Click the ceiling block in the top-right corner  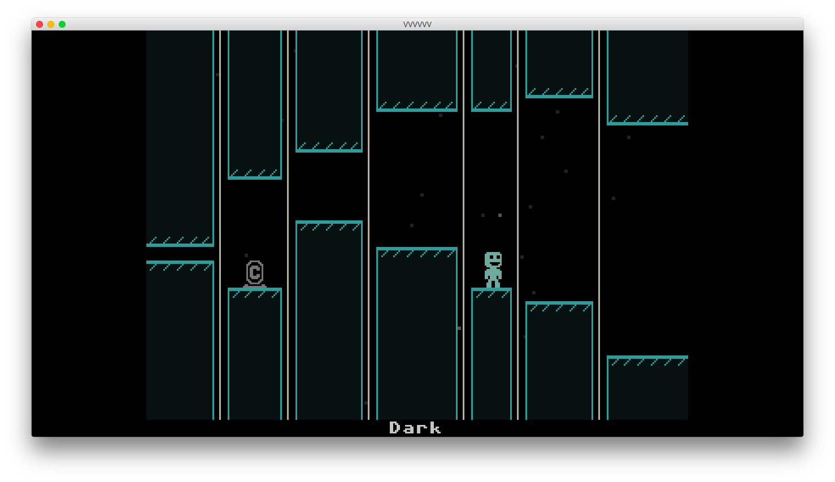[x=647, y=77]
